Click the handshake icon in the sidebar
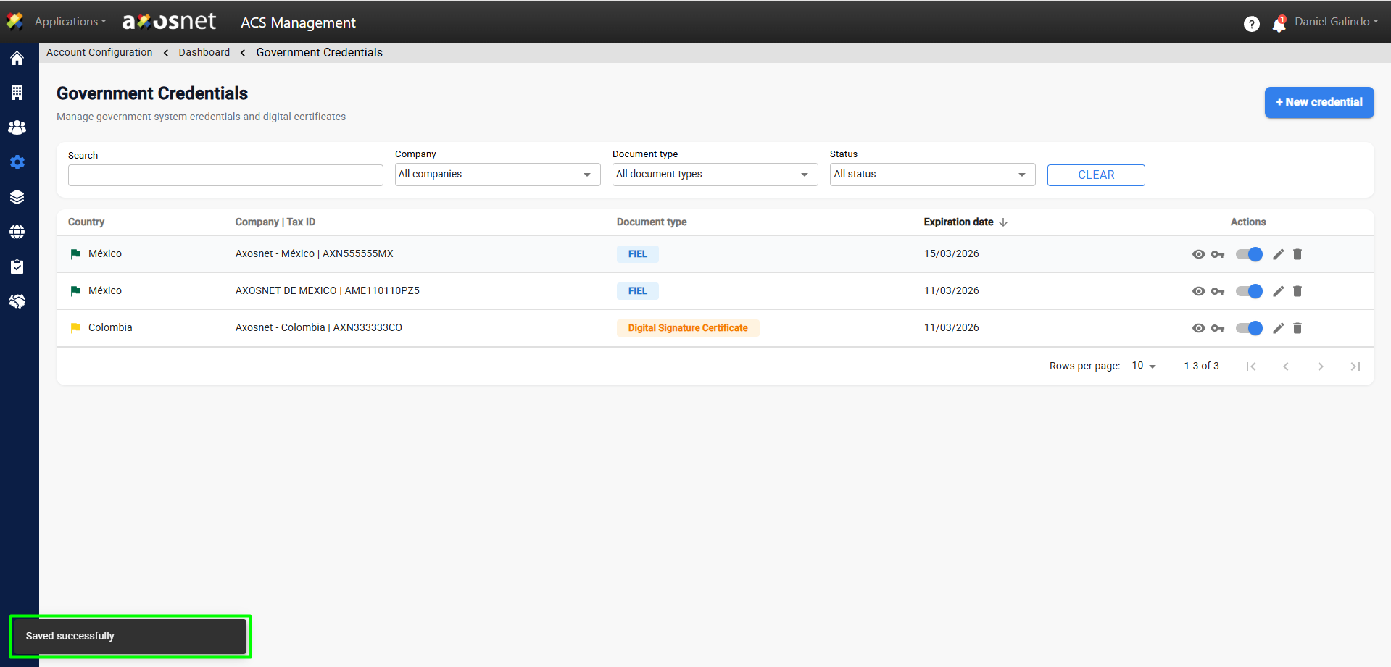Viewport: 1391px width, 667px height. pos(17,301)
